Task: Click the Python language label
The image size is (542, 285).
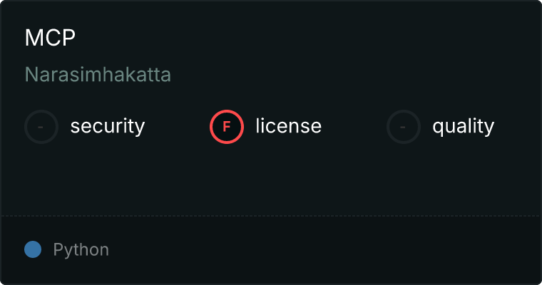Action: tap(81, 250)
